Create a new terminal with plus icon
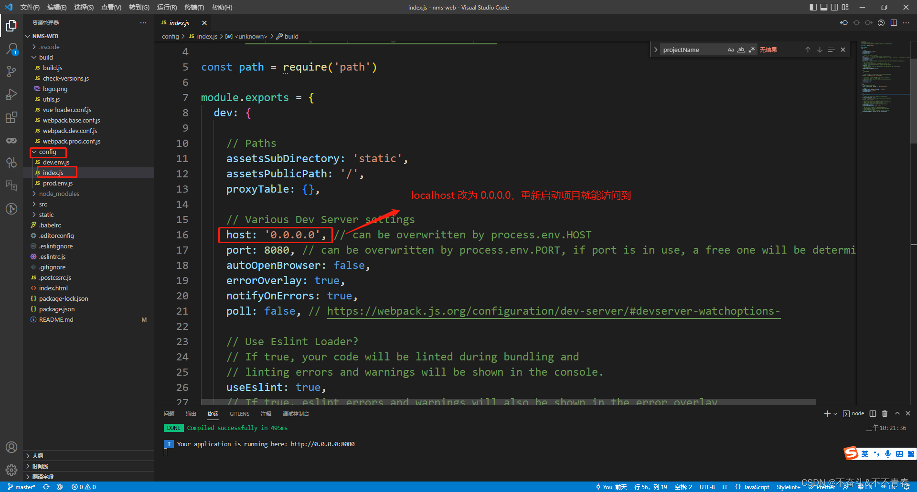 click(827, 413)
